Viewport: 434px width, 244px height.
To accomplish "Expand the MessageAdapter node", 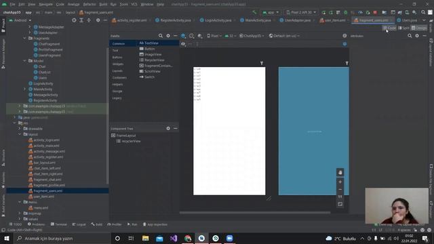I will [x=30, y=27].
